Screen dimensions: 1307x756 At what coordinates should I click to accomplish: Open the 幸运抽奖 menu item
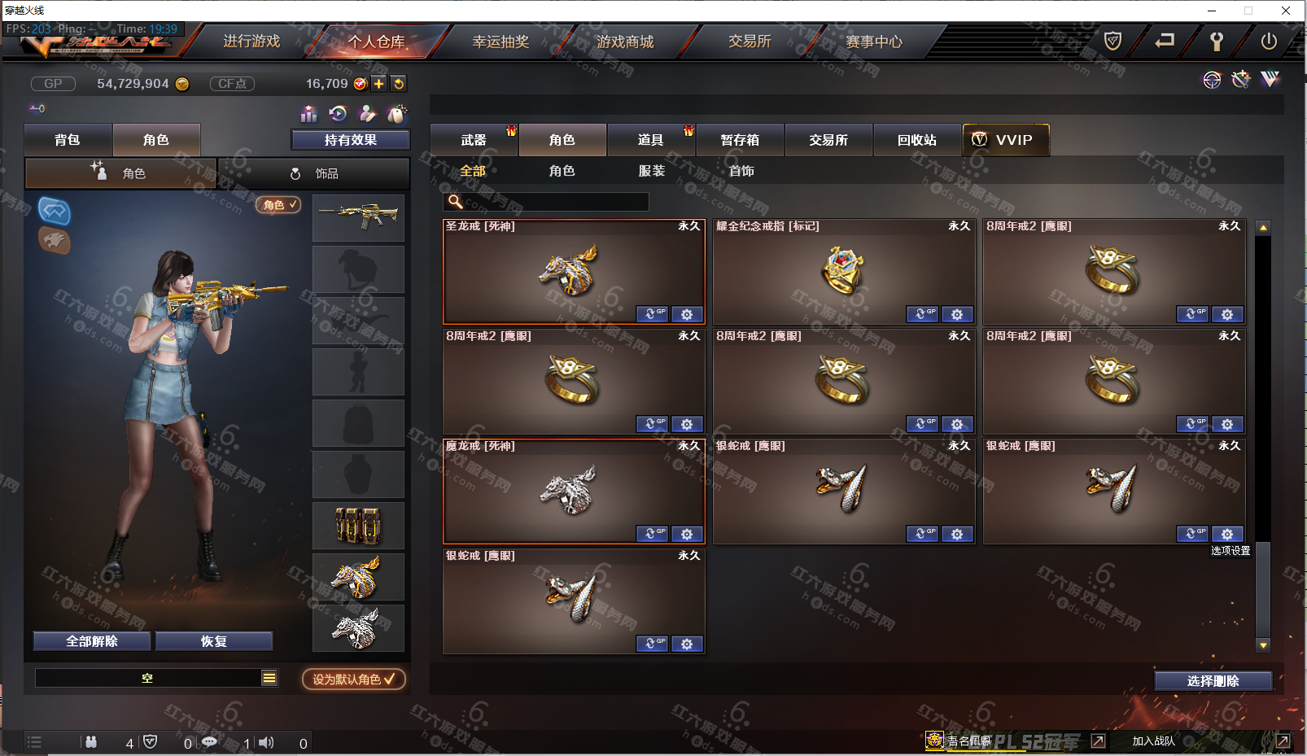point(501,42)
